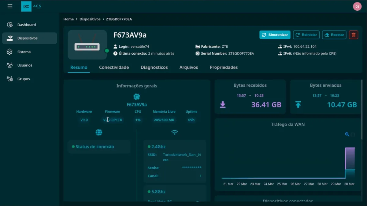Image resolution: width=367 pixels, height=206 pixels.
Task: Click the router device thumbnail image
Action: [x=87, y=45]
